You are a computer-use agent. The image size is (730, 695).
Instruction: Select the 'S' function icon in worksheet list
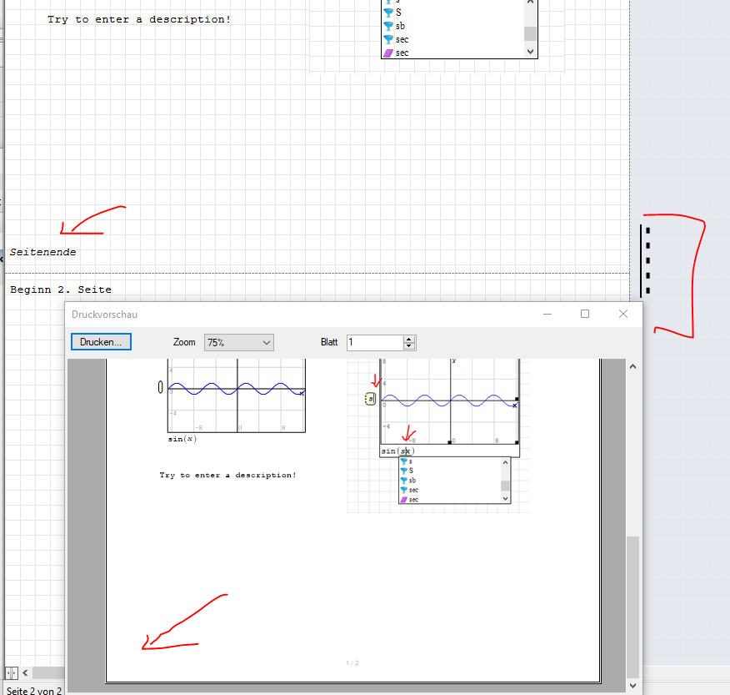click(x=387, y=13)
